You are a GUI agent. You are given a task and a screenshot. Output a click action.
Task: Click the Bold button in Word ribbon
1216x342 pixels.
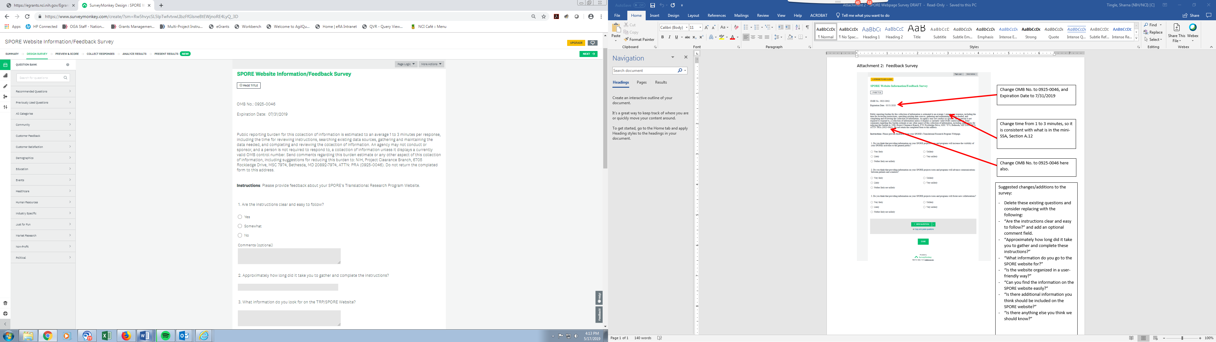[662, 37]
